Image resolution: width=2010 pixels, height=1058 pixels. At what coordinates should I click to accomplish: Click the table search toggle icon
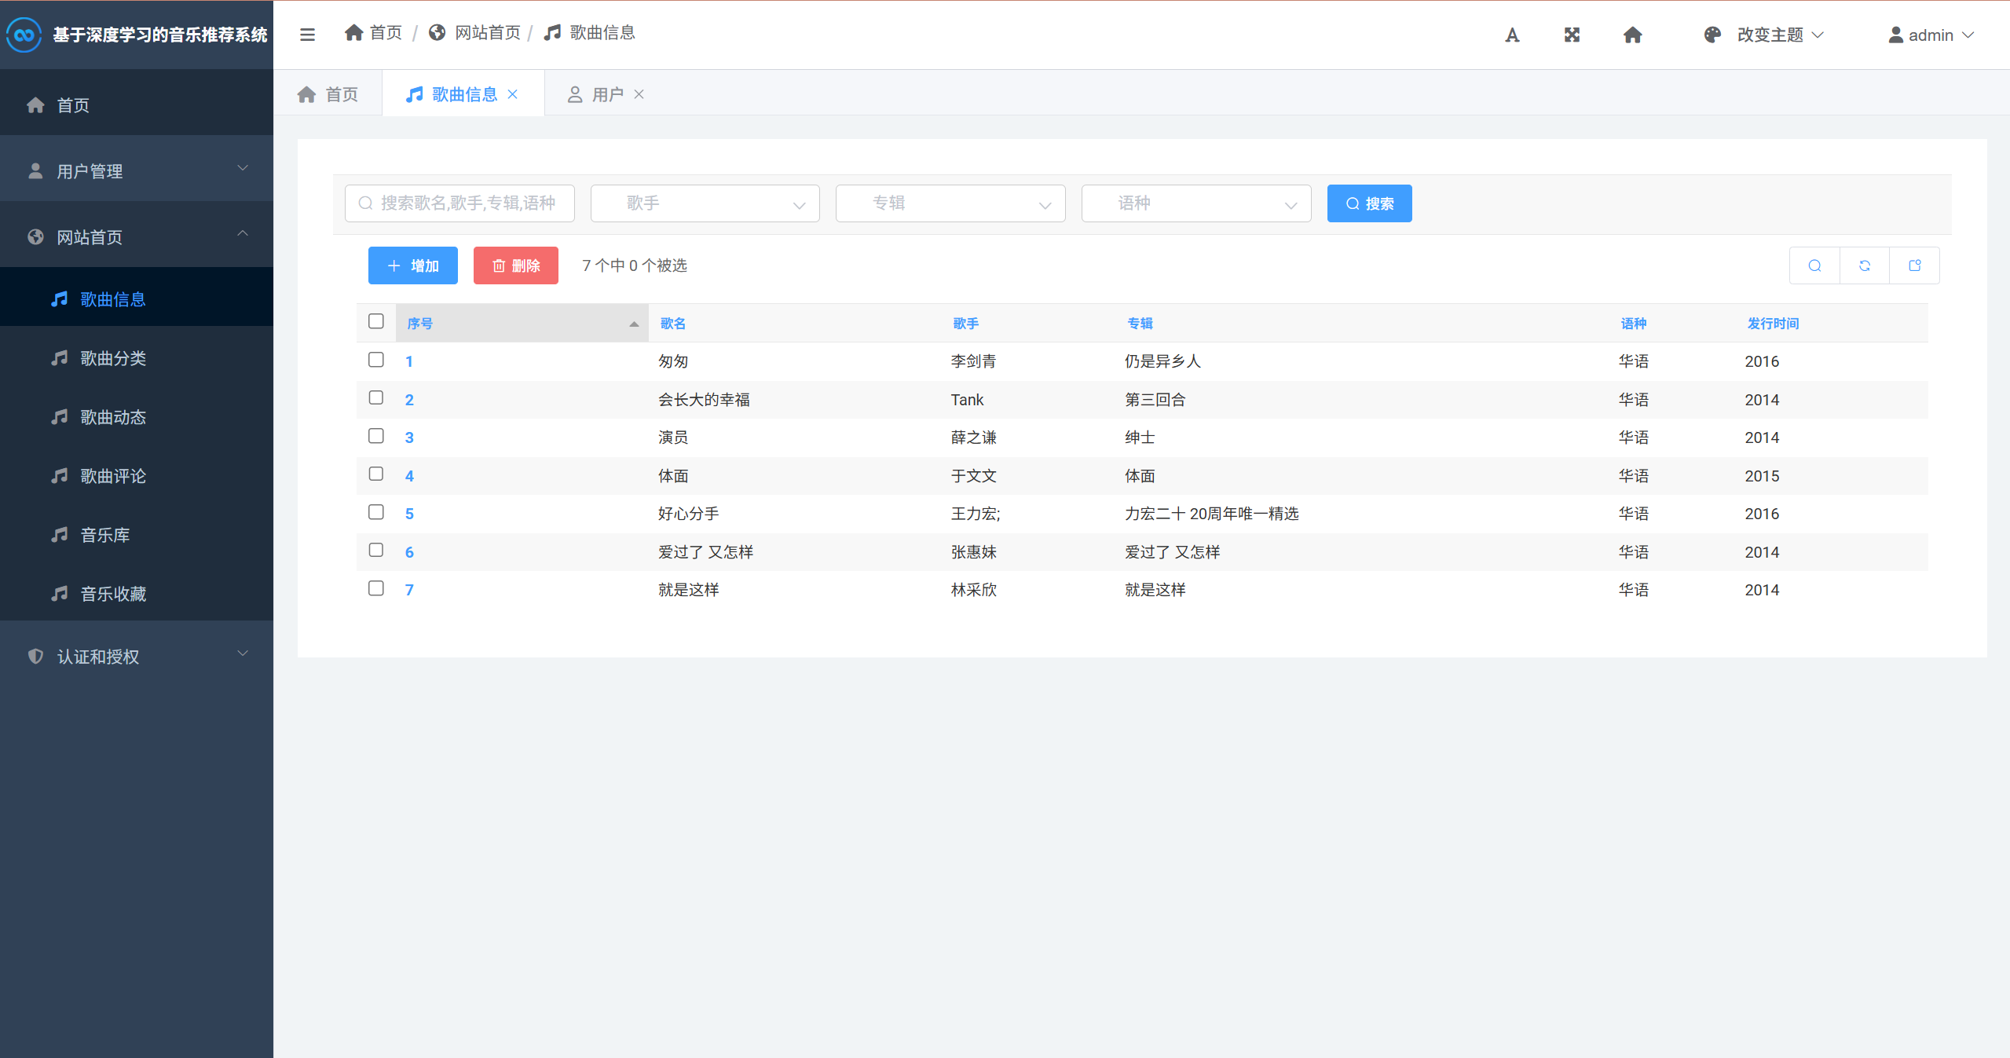(x=1814, y=265)
